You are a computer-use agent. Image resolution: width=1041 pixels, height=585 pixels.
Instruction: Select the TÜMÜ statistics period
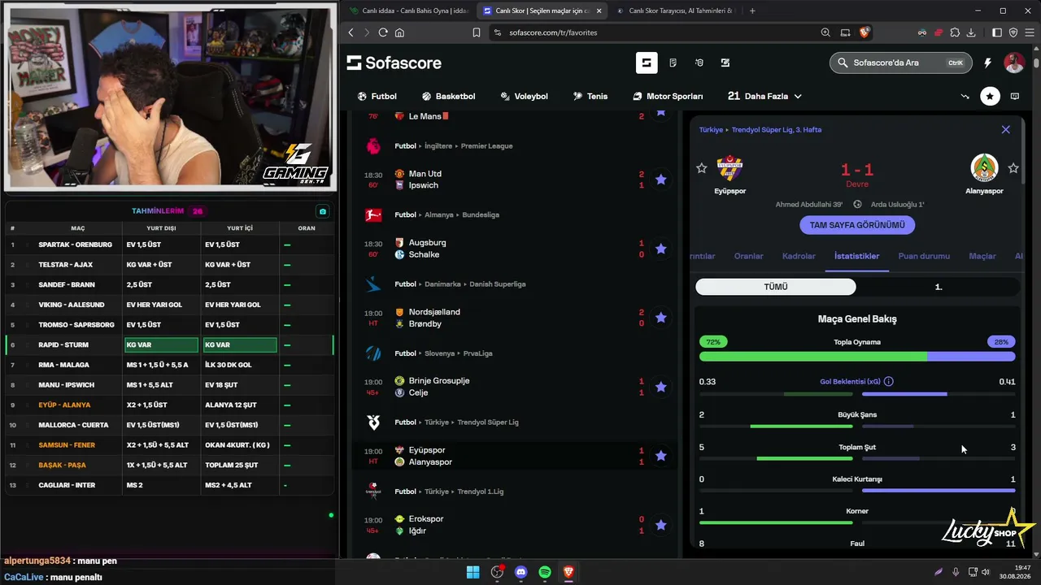(776, 287)
